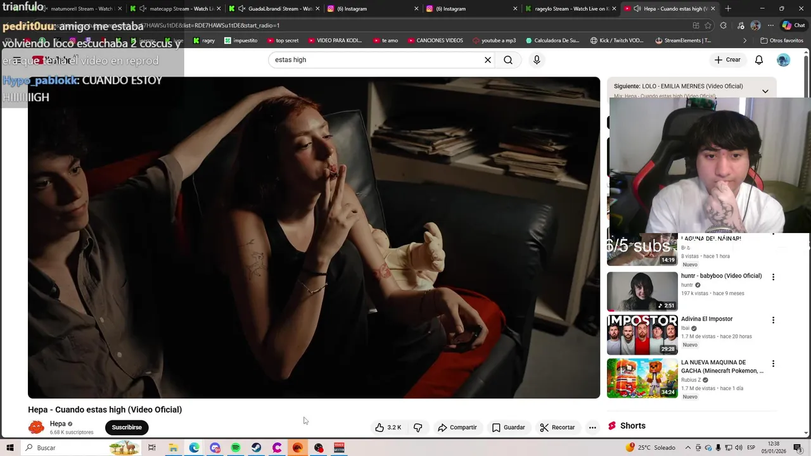Open File Explorer from the taskbar
The image size is (811, 456).
click(173, 448)
